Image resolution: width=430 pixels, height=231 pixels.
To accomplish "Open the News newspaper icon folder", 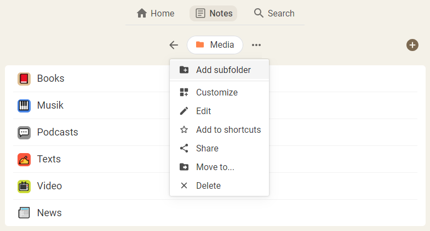I will pyautogui.click(x=24, y=213).
